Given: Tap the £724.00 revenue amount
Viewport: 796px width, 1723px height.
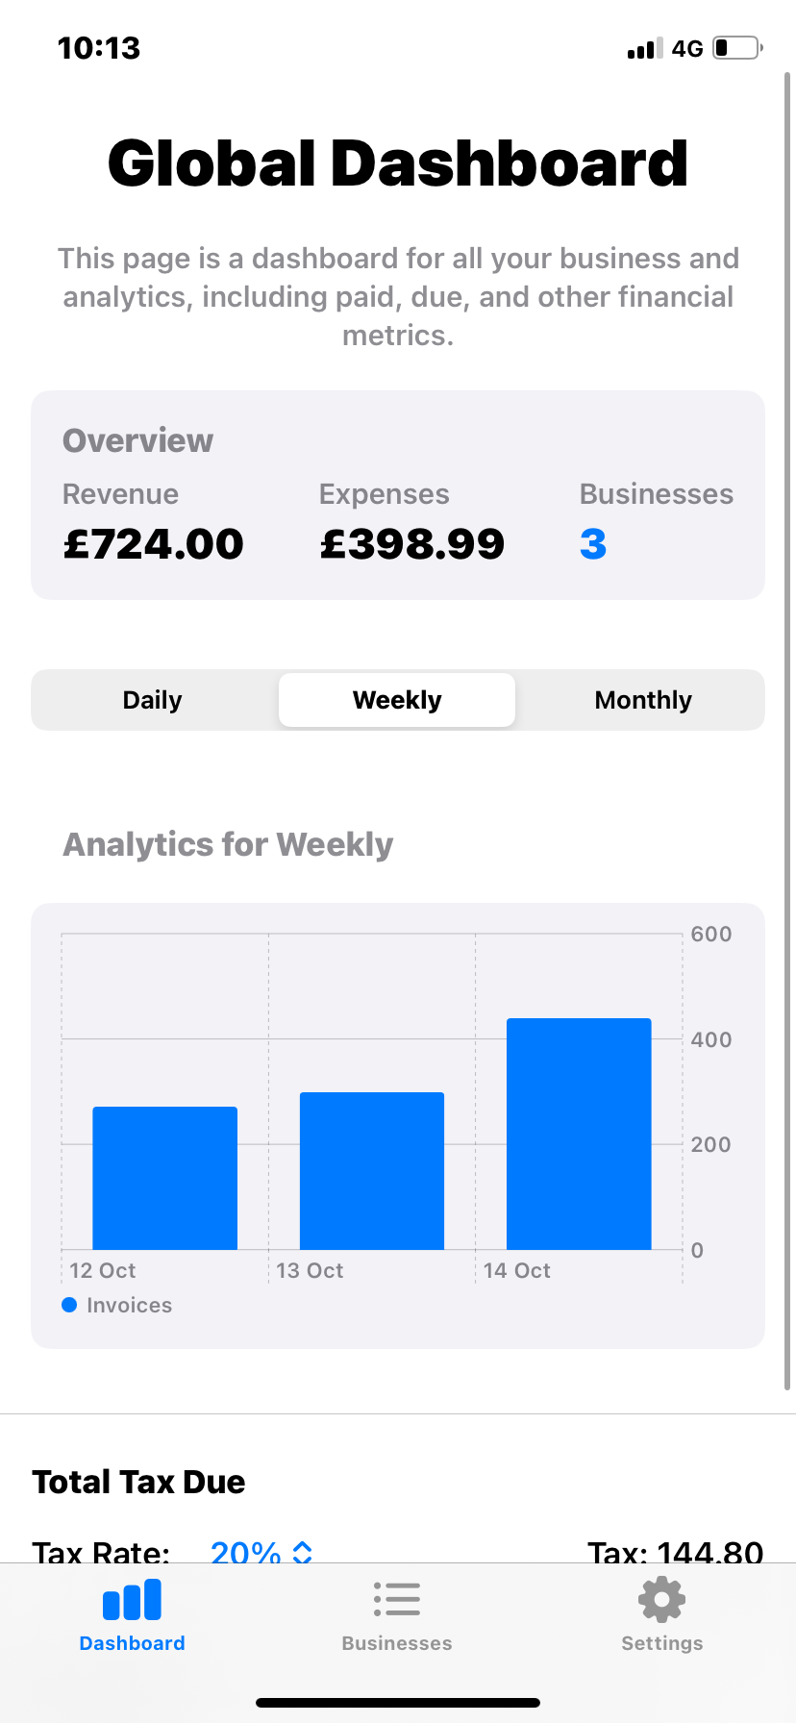Looking at the screenshot, I should 154,544.
